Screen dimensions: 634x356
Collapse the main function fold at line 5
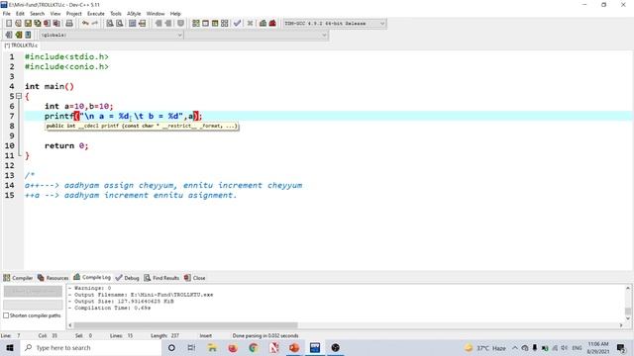pos(19,96)
